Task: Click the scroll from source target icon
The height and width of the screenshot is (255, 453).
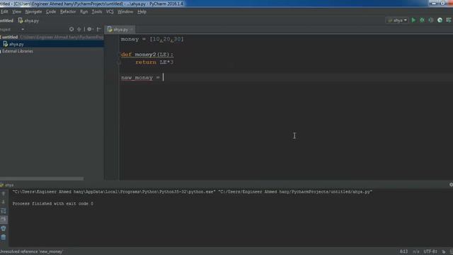Action: (71, 29)
